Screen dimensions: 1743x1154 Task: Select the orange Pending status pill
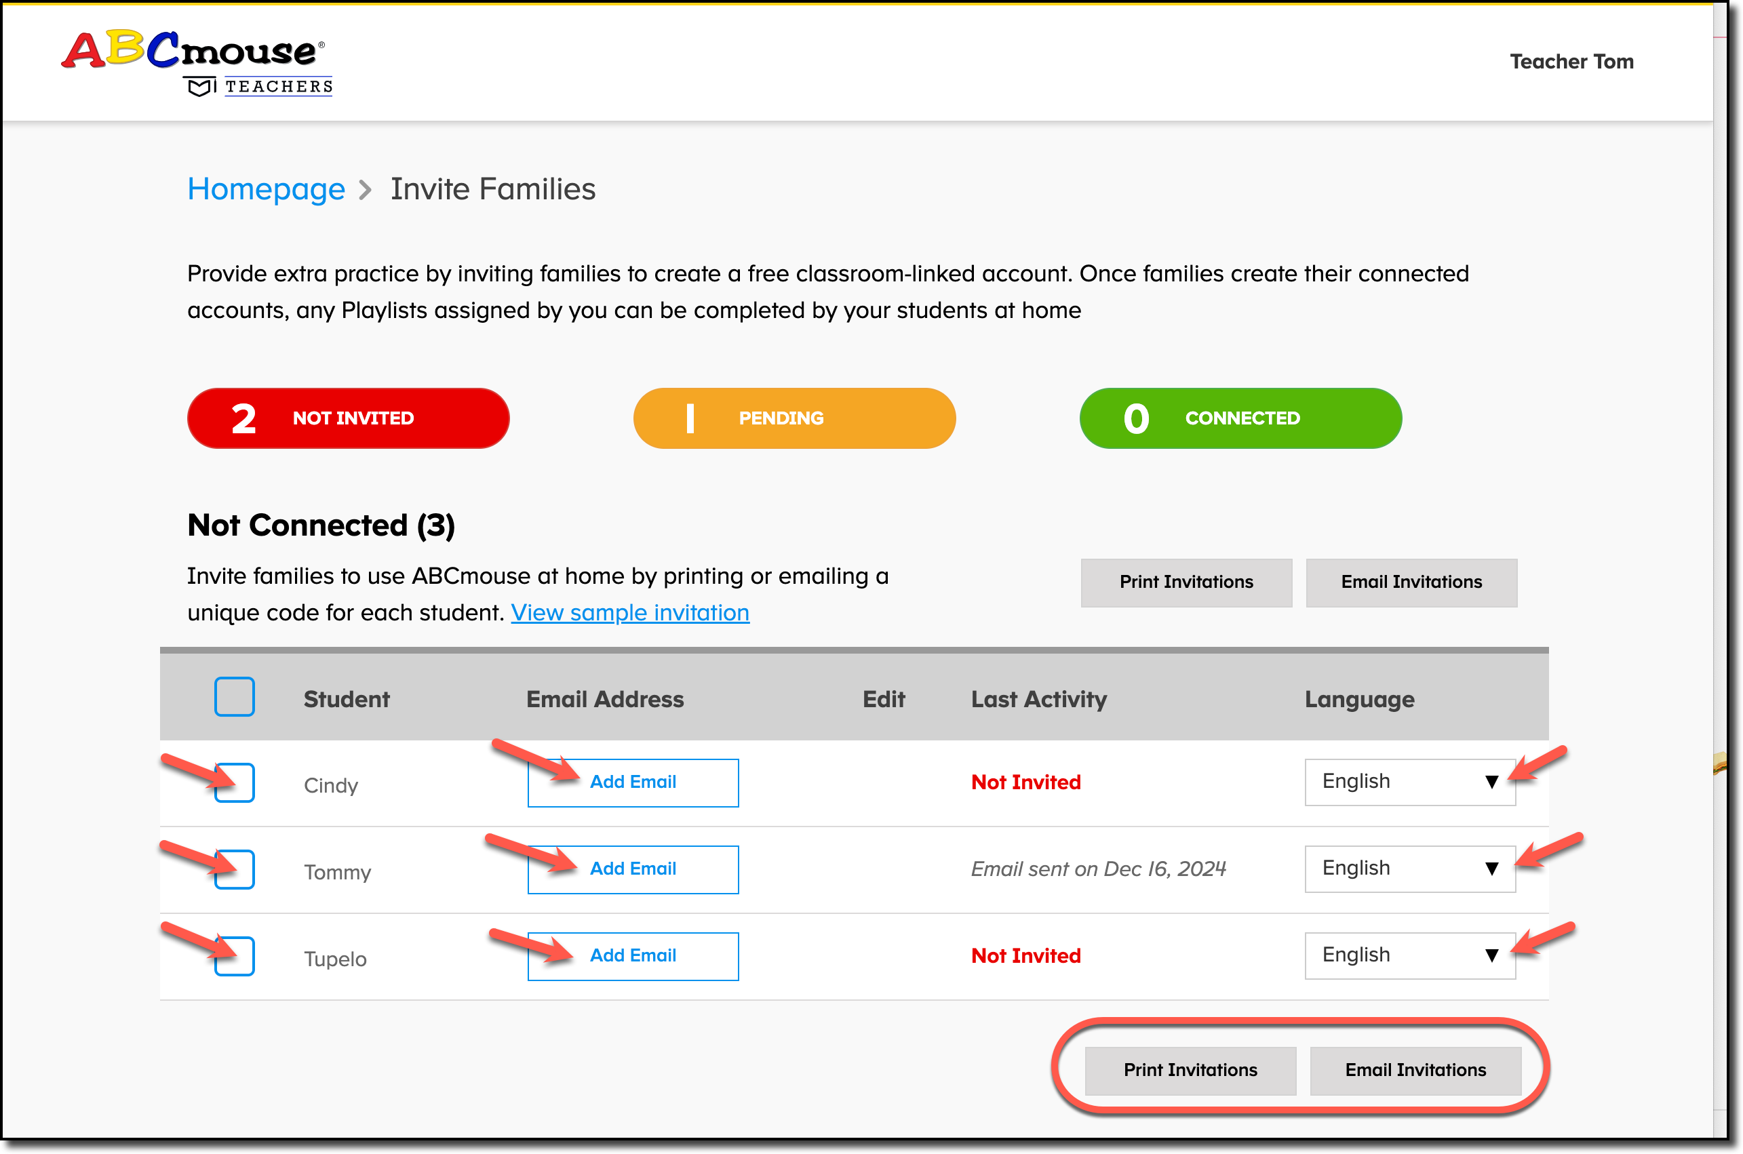794,418
